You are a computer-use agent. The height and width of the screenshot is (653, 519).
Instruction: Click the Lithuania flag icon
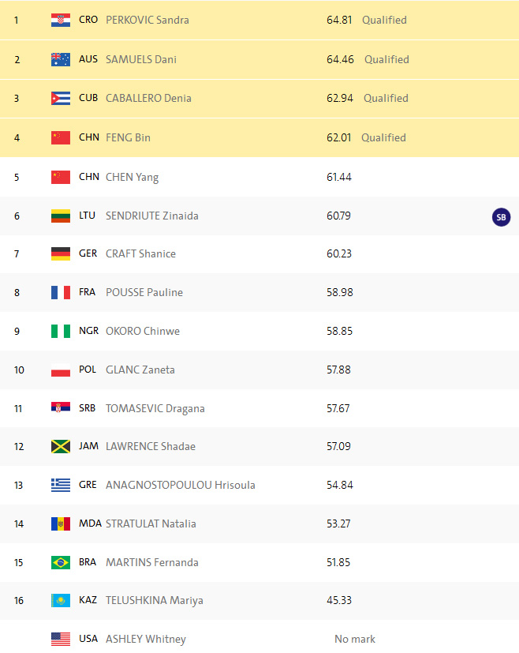[61, 216]
